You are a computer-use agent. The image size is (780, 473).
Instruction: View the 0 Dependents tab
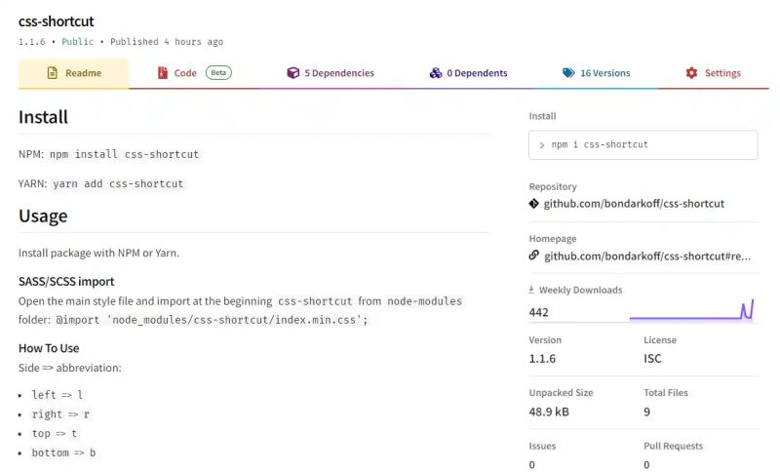(468, 73)
